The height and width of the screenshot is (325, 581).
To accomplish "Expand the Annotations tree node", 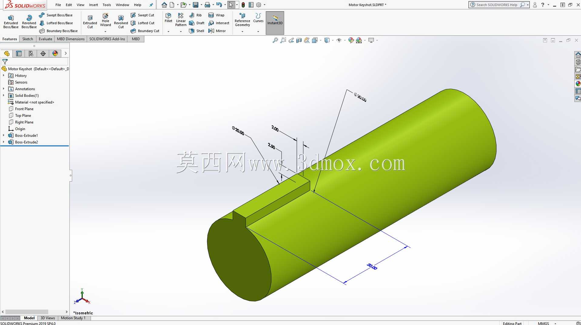I will [x=4, y=89].
